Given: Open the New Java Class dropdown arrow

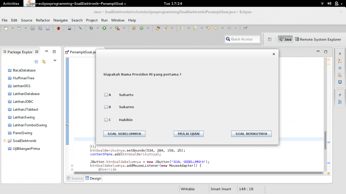Looking at the screenshot, I should (x=148, y=28).
